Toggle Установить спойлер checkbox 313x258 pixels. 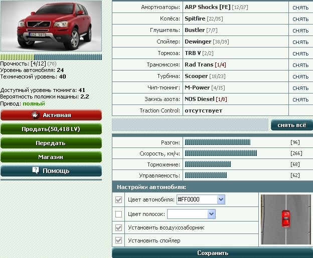[118, 240]
